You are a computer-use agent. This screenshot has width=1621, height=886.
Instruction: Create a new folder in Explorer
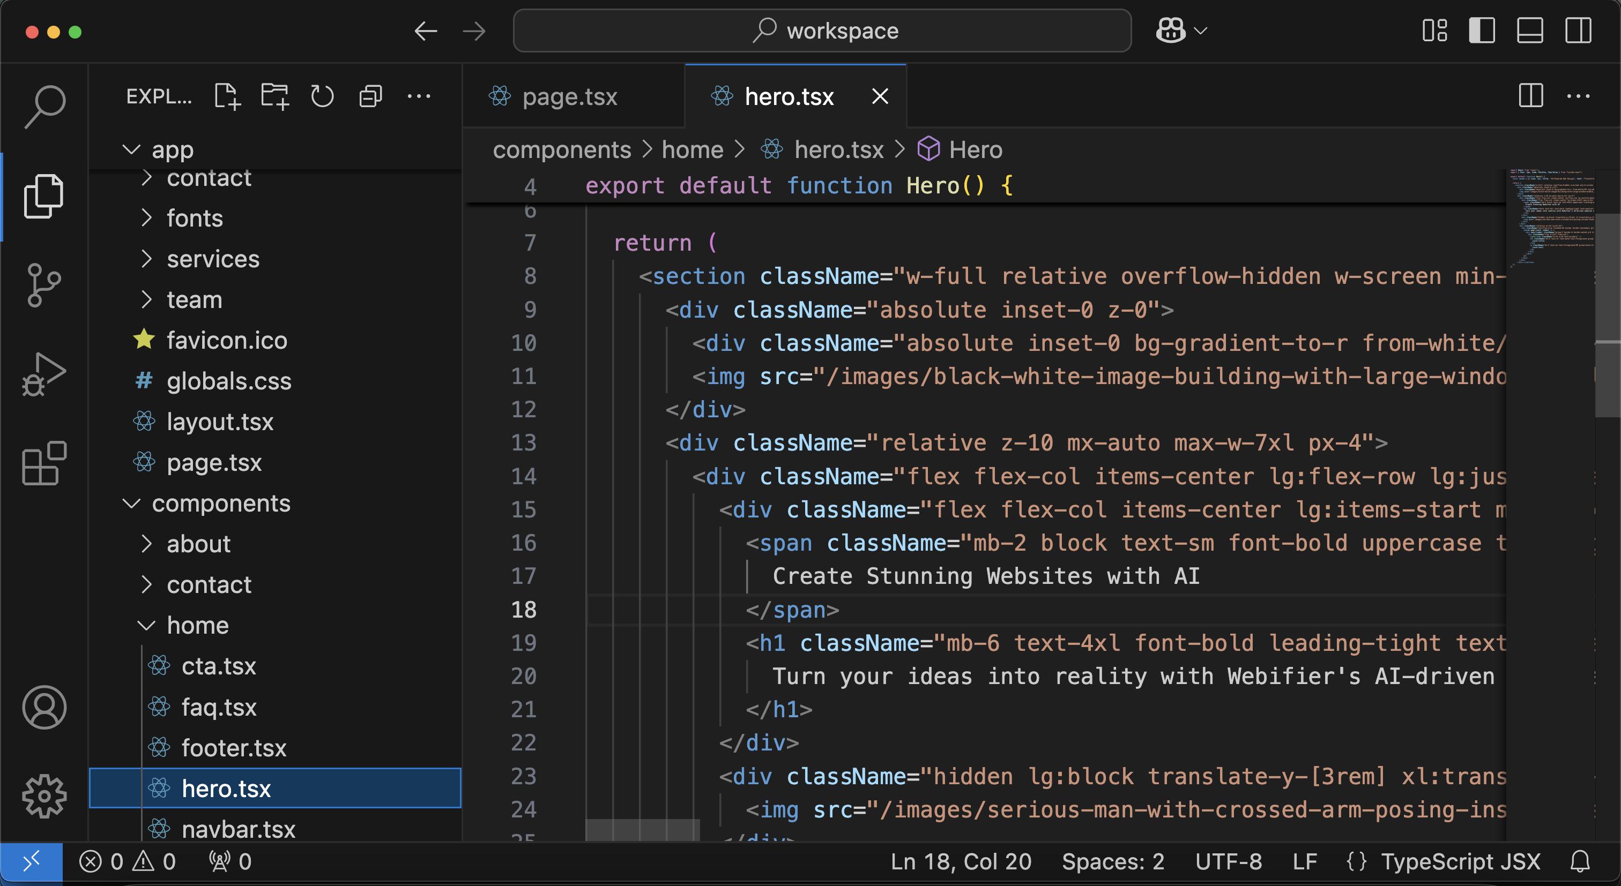pyautogui.click(x=275, y=97)
